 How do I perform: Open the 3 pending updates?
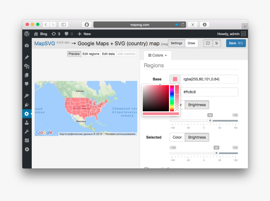(56, 34)
